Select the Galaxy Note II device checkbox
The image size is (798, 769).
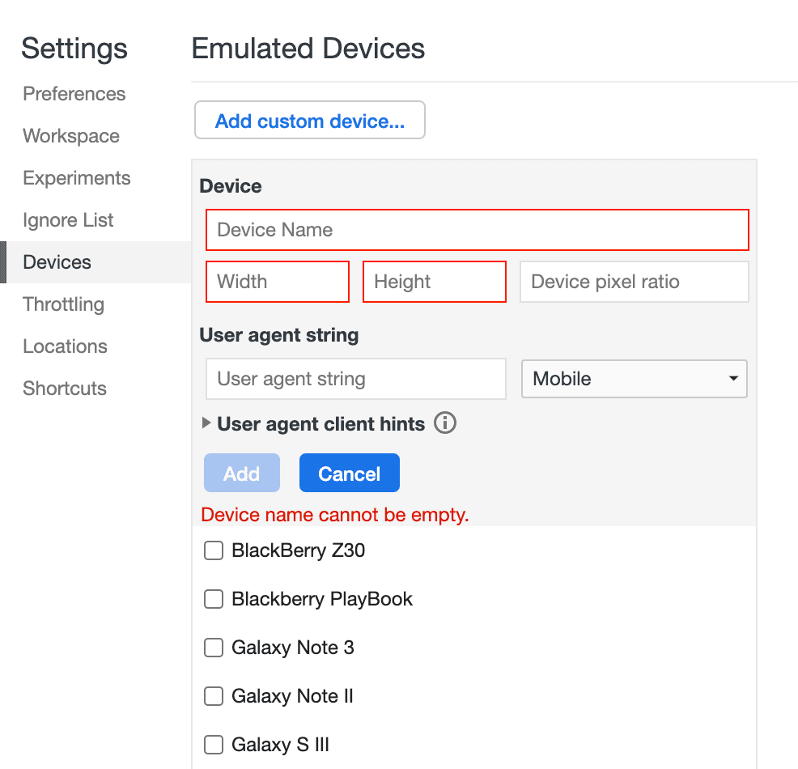(x=213, y=696)
